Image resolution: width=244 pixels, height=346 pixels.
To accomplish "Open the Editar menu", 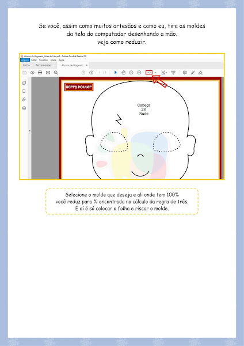I will coord(34,60).
